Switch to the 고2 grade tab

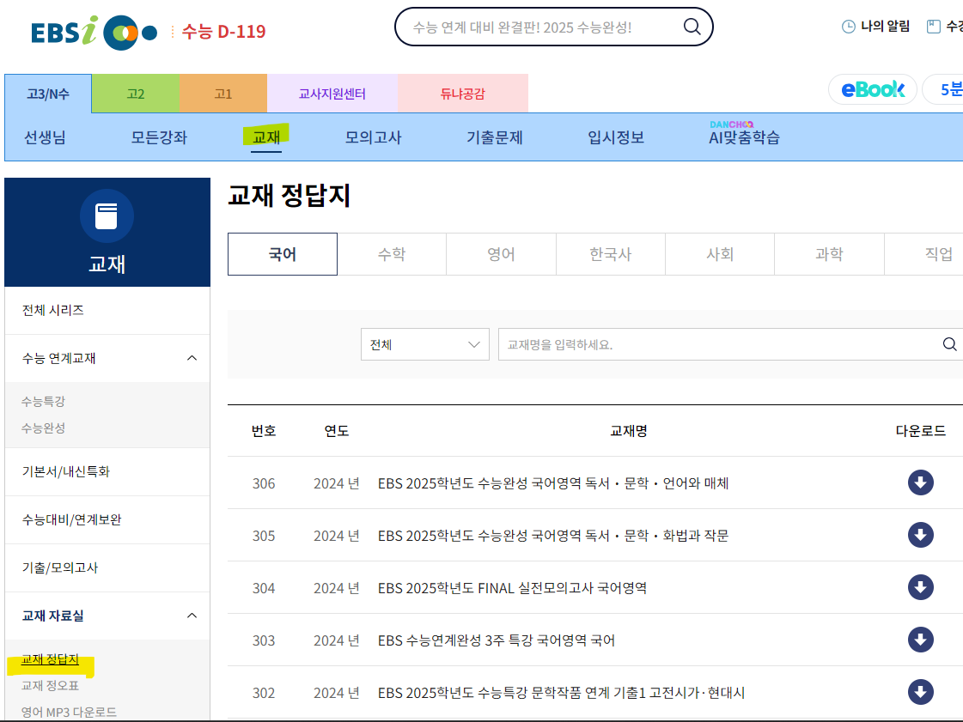pyautogui.click(x=136, y=93)
